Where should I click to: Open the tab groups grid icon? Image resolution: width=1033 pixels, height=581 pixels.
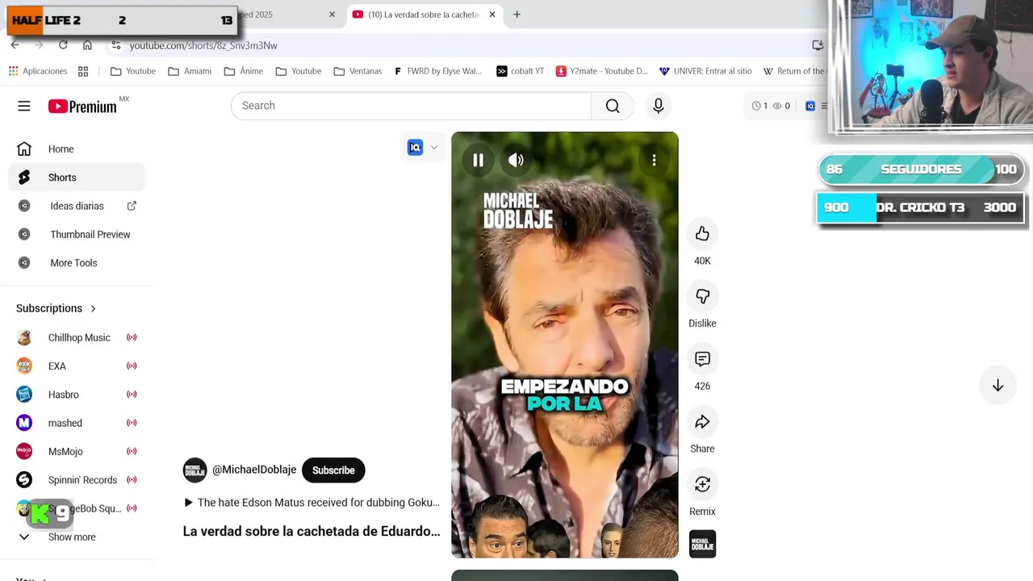point(83,71)
